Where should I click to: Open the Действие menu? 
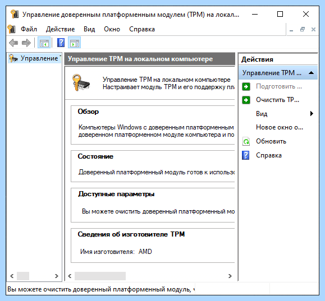tap(60, 29)
